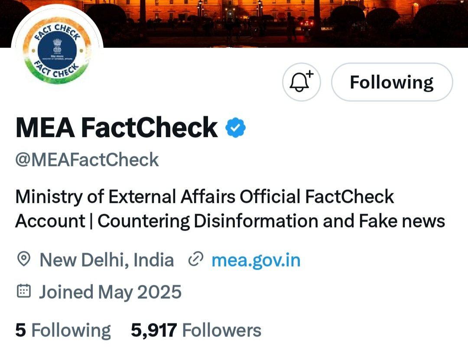Click the upper FACT CHECK text on the avatar
Viewport: 468px width, 360px height.
[56, 32]
